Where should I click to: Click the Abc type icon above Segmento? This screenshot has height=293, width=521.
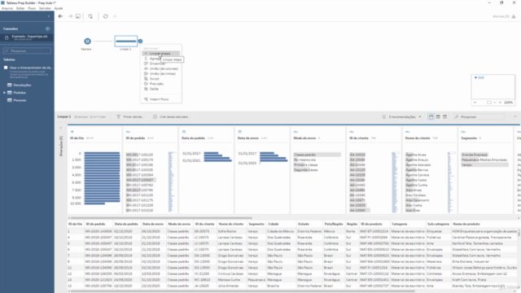463,132
